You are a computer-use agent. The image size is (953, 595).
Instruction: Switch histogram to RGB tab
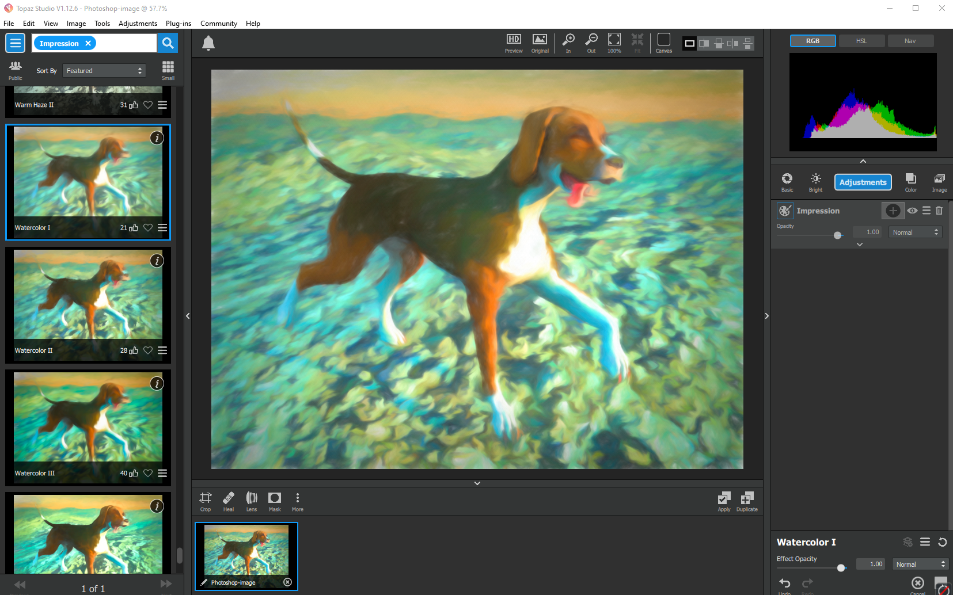[812, 41]
